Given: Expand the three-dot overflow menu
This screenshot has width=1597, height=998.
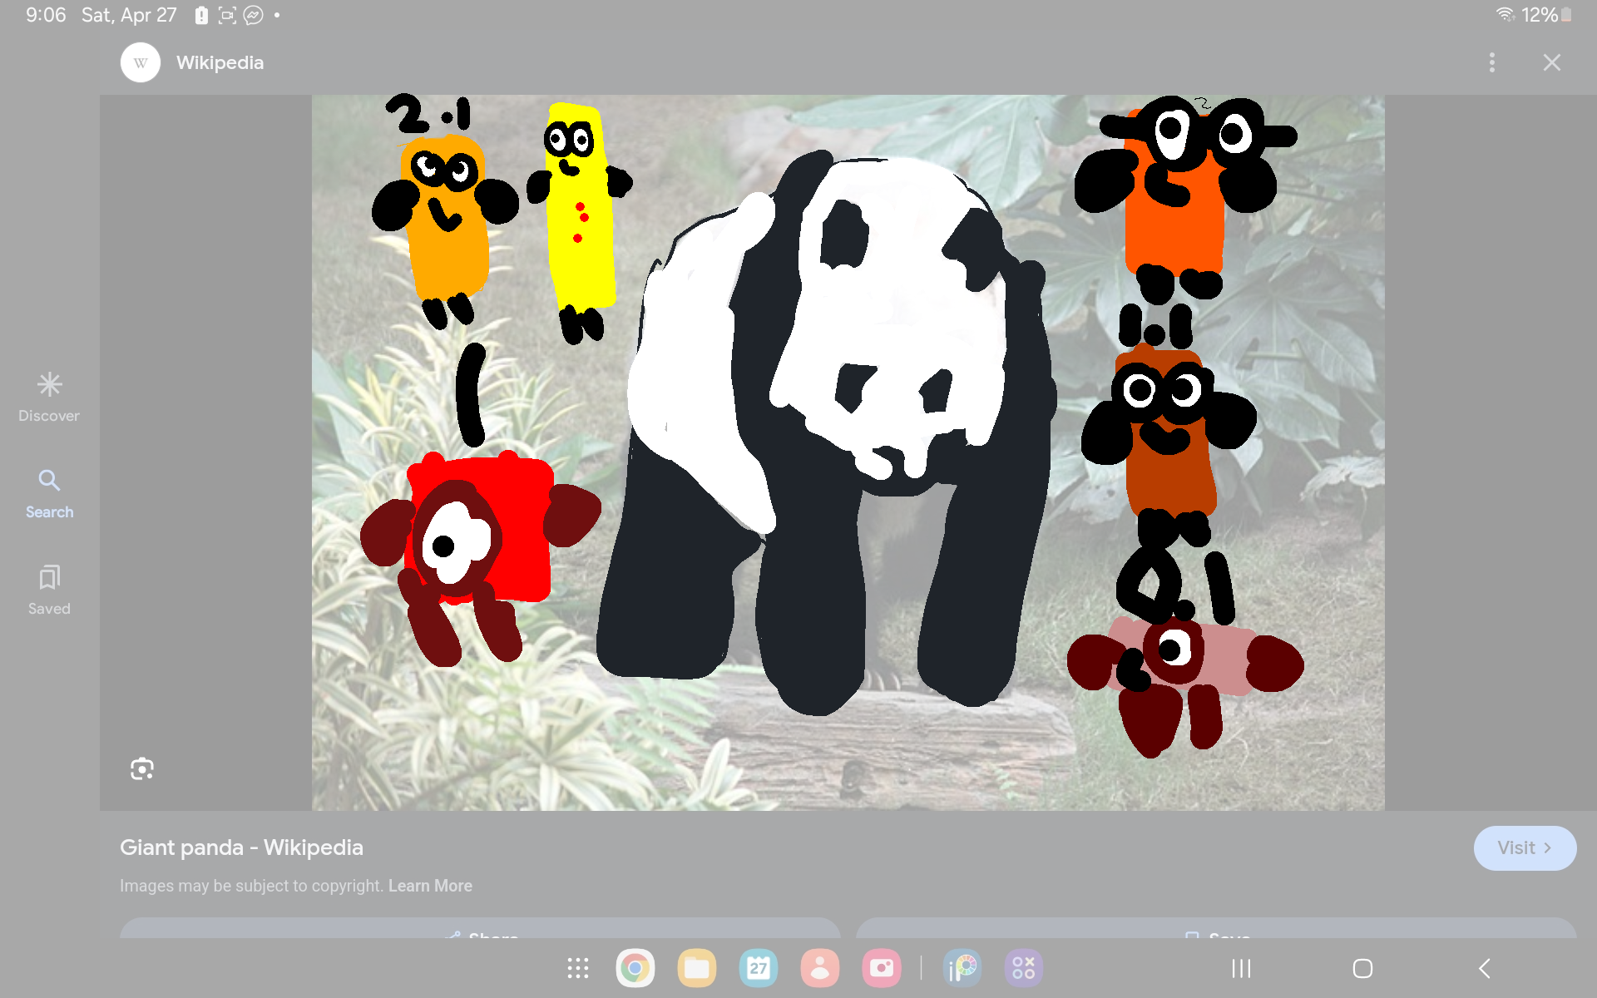Looking at the screenshot, I should (1491, 62).
